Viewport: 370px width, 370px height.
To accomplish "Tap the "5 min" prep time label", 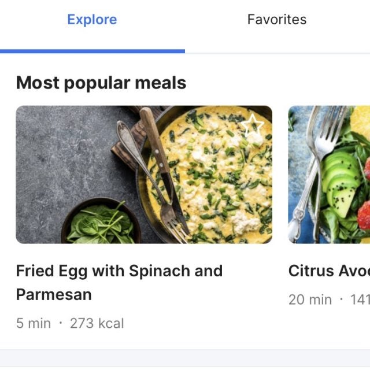I will pyautogui.click(x=34, y=323).
